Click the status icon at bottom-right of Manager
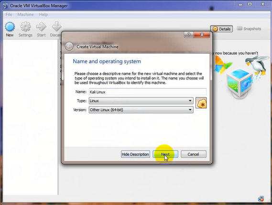Image resolution: width=272 pixels, height=205 pixels. pyautogui.click(x=261, y=199)
